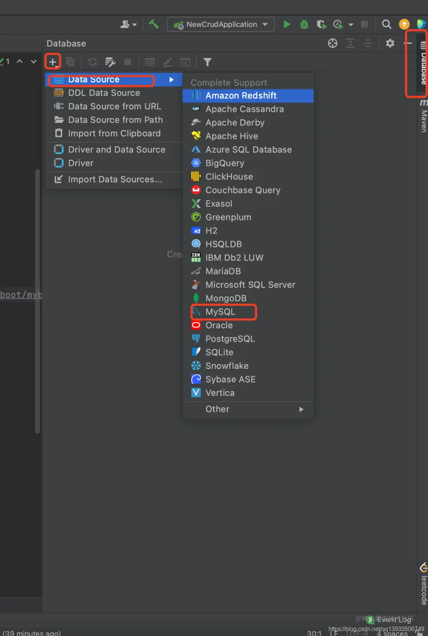Click the filter funnel icon
This screenshot has width=428, height=636.
point(207,62)
